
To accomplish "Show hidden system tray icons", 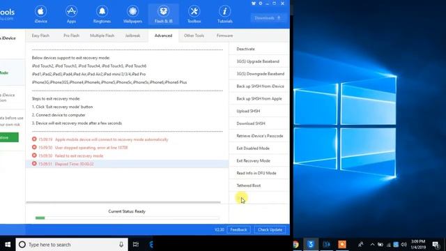I will coord(372,245).
